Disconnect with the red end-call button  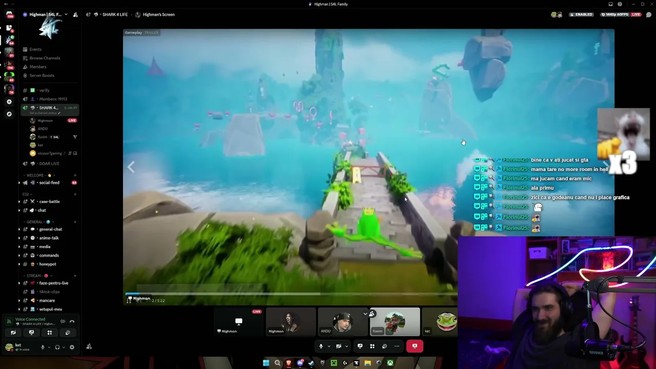point(415,346)
